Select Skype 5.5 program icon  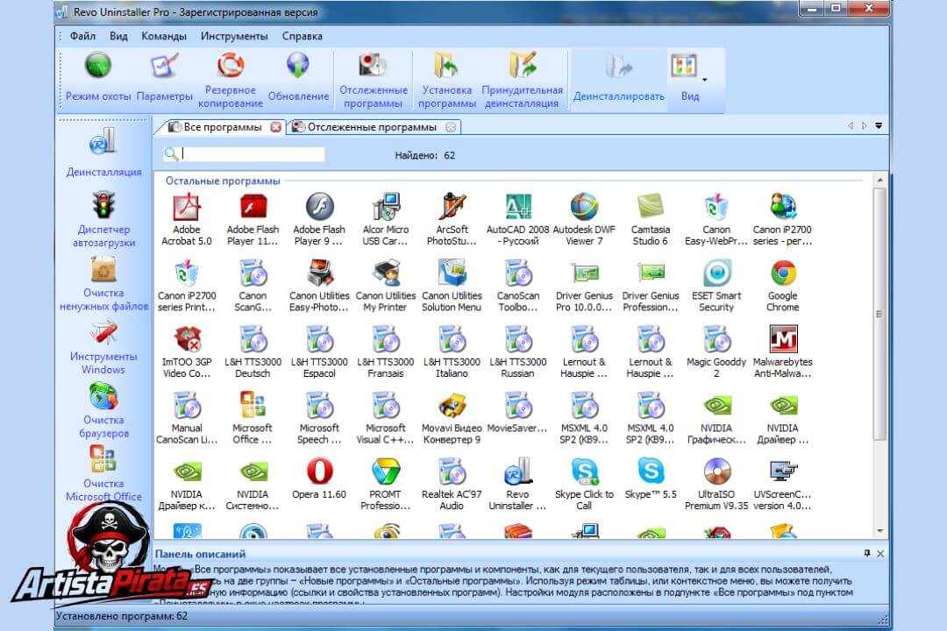(x=651, y=479)
